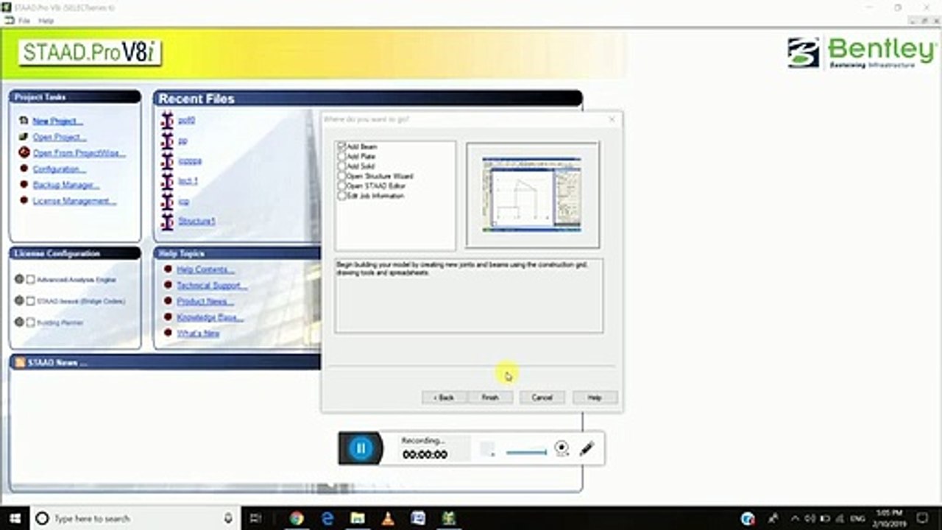Viewport: 942px width, 530px height.
Task: Open the What's New link
Action: 198,333
